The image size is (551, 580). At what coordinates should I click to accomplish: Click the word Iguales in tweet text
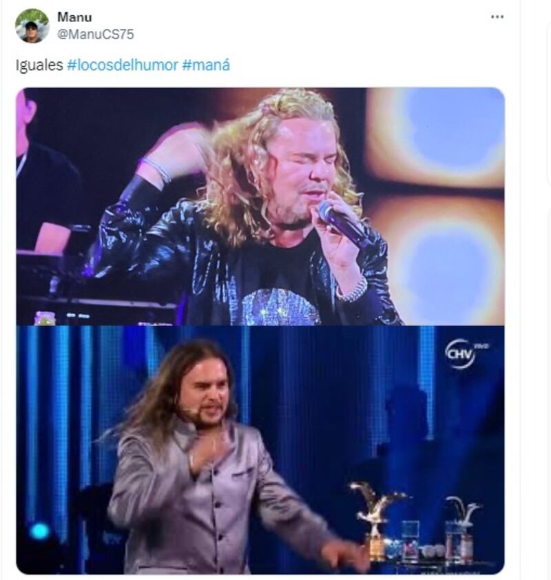[x=39, y=65]
